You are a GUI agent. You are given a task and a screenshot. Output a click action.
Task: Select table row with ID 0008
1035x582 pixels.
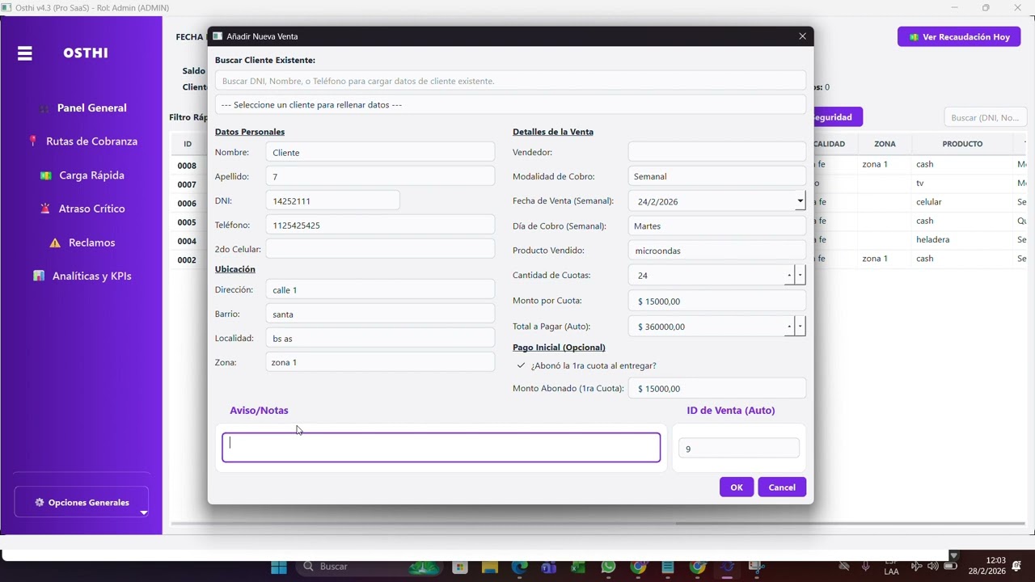(x=187, y=166)
